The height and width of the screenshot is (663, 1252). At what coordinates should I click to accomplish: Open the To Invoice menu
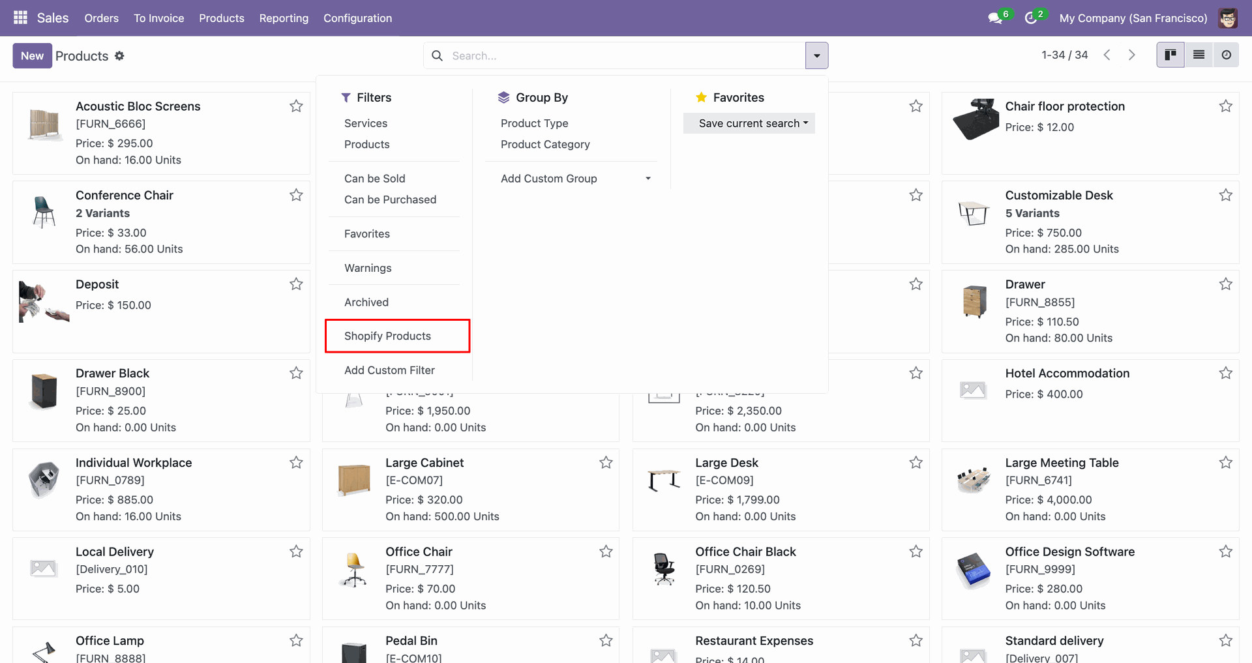click(x=159, y=18)
